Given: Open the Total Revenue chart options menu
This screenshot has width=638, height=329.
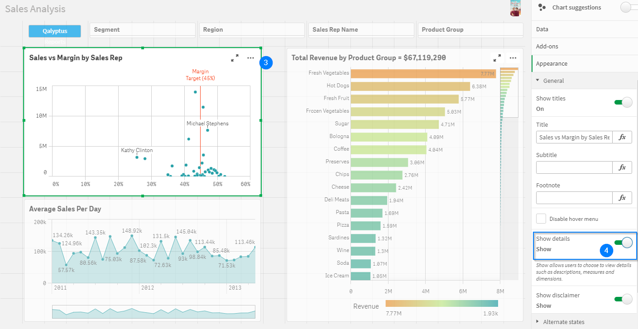Looking at the screenshot, I should click(513, 58).
